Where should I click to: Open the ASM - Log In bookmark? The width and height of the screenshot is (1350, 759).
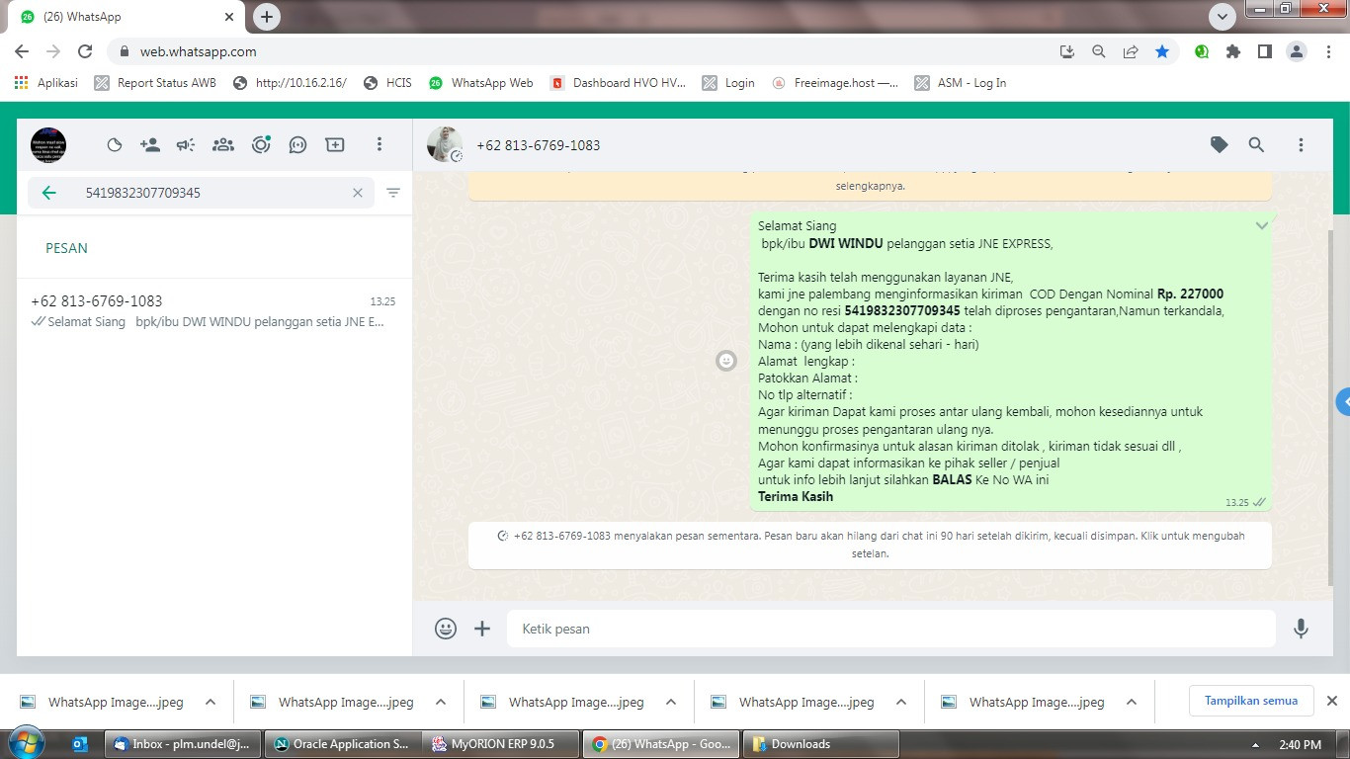(961, 83)
